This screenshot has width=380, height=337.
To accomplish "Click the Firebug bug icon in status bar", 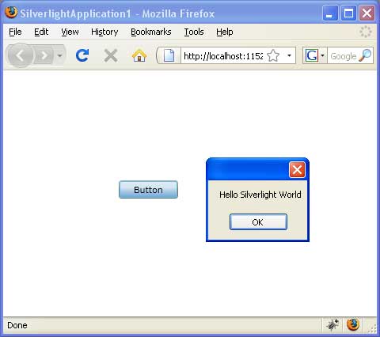I will (x=332, y=324).
